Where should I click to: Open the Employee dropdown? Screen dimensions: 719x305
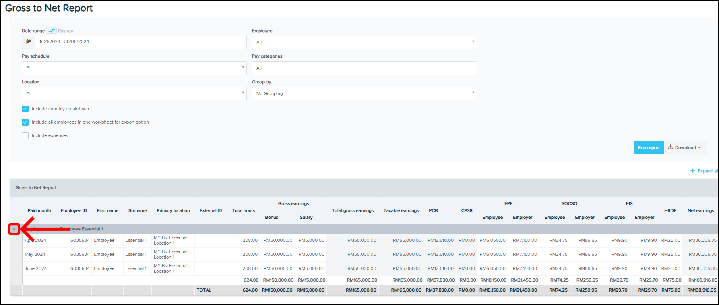point(364,42)
